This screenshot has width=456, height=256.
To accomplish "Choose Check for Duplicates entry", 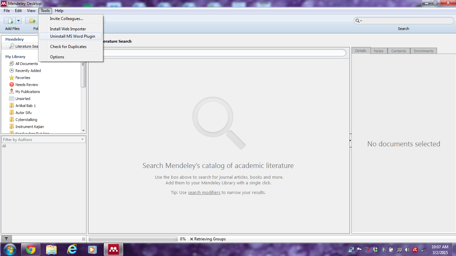I will click(x=71, y=47).
